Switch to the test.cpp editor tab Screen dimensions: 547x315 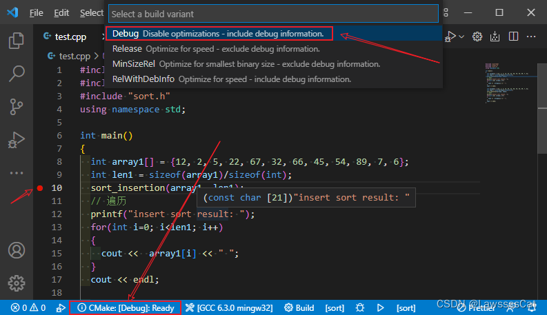[x=70, y=37]
